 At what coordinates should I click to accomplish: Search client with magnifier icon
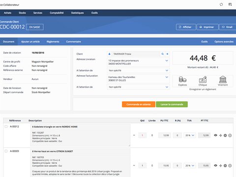tap(162, 54)
